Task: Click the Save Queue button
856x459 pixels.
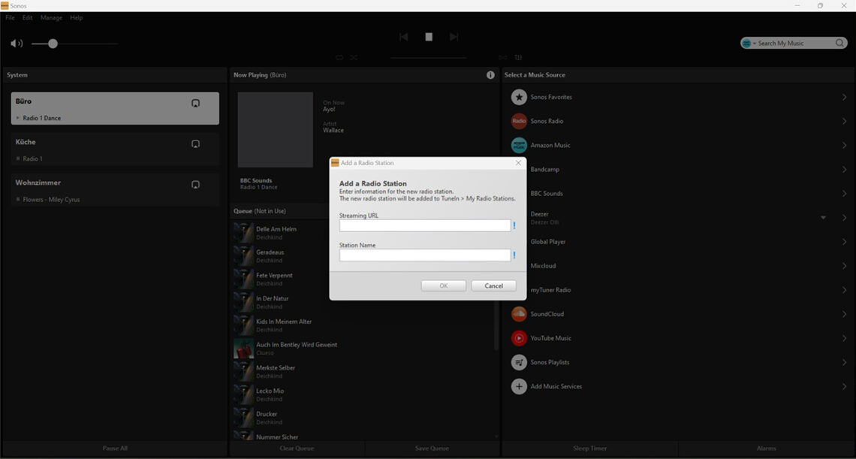Action: pos(433,448)
